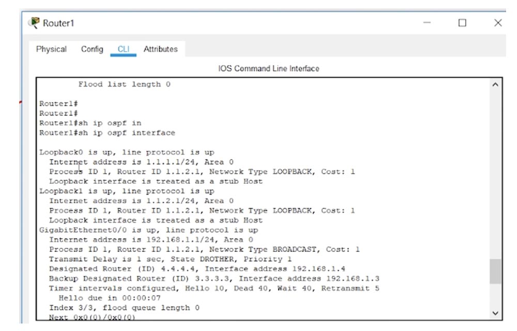Click the Internet address 192.168.1.1 line
The image size is (517, 331).
click(x=139, y=240)
